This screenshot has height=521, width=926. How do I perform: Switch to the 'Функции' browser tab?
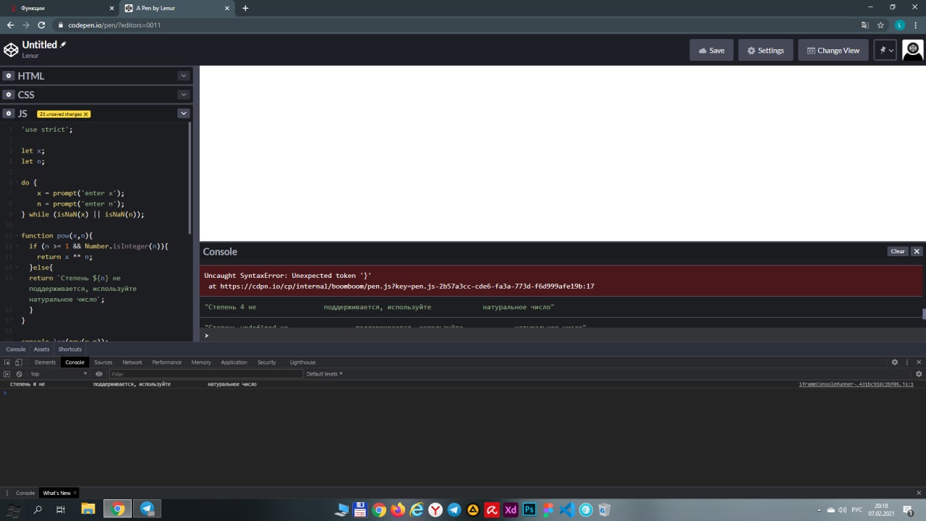point(59,8)
